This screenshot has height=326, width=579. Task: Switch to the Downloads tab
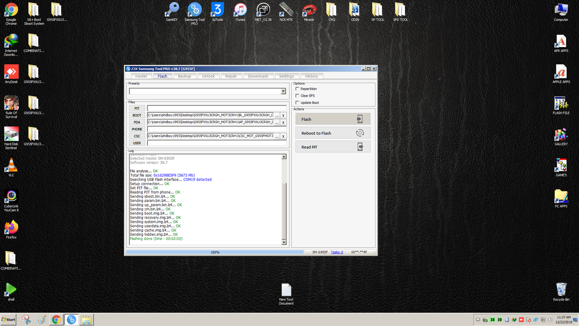(258, 76)
